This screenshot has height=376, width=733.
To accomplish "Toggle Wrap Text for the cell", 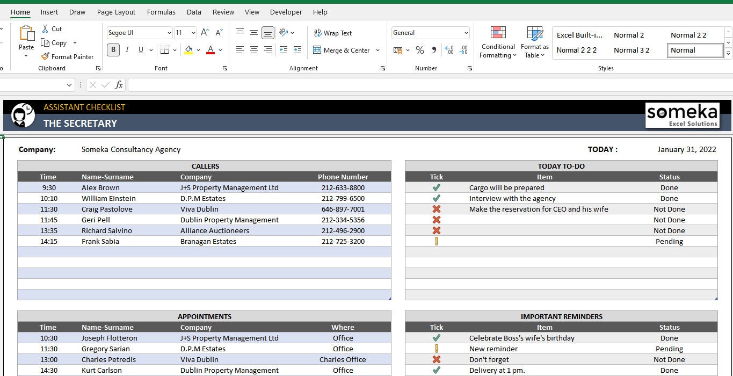I will pyautogui.click(x=332, y=33).
